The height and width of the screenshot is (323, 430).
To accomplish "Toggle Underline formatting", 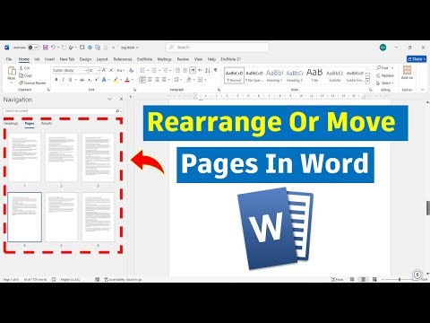I will (x=71, y=80).
